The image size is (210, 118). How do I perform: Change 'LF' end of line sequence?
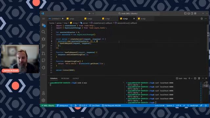pos(184,106)
